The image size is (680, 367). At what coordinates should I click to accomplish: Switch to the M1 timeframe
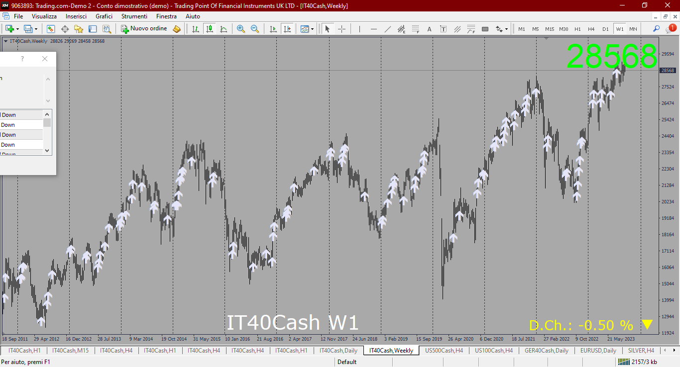(522, 29)
